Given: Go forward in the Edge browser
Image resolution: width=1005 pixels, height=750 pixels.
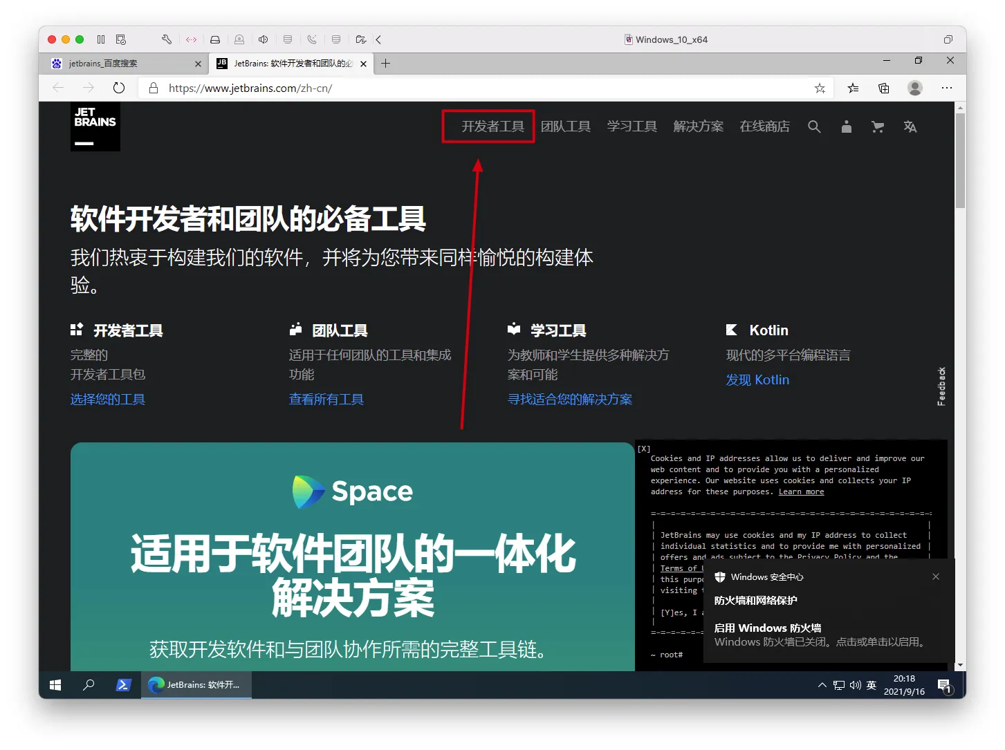Looking at the screenshot, I should [x=89, y=88].
